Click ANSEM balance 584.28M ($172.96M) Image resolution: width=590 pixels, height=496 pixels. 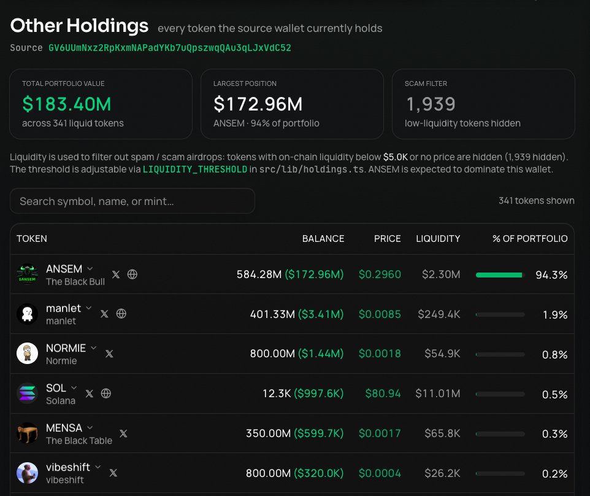click(x=290, y=274)
